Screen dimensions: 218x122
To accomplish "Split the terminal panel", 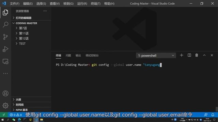I will [x=189, y=55].
